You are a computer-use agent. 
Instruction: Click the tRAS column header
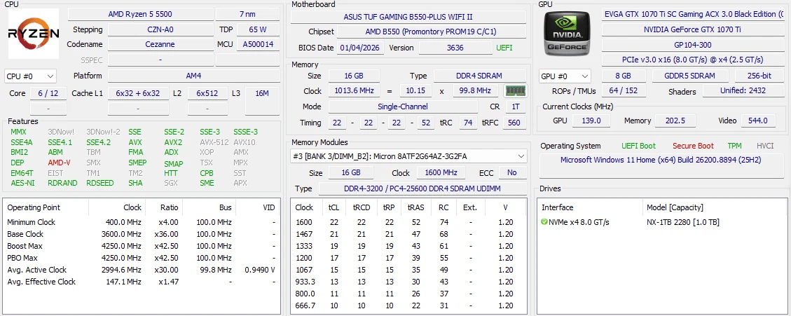[415, 207]
